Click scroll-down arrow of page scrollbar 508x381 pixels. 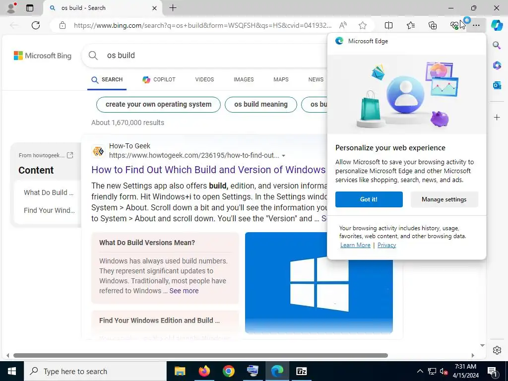[x=482, y=345]
